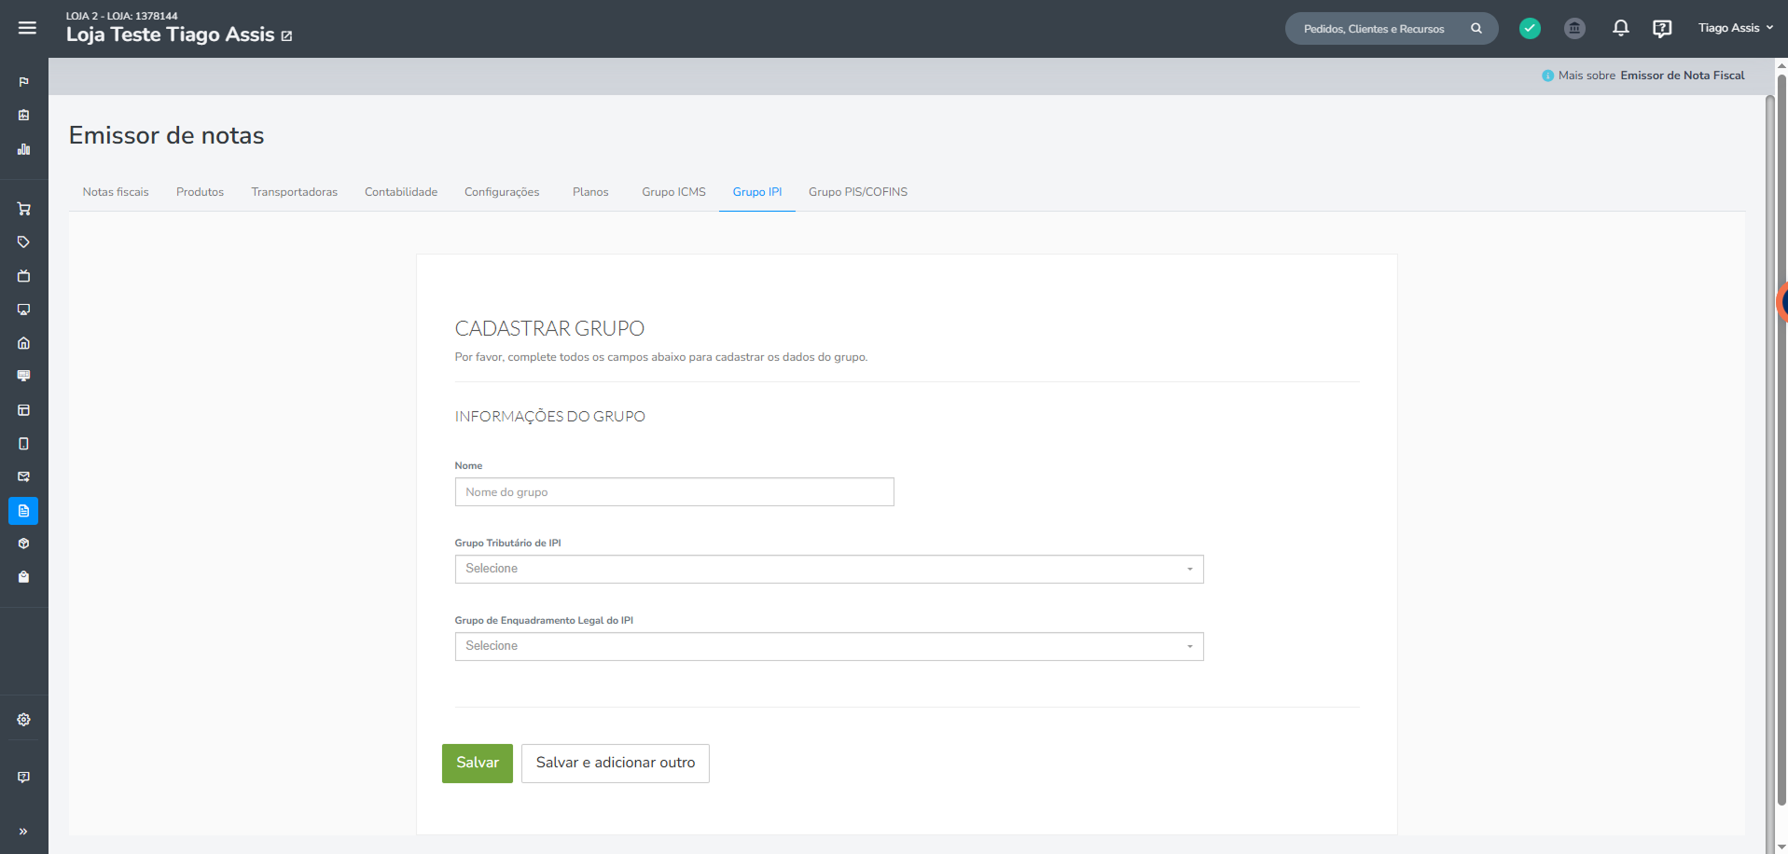Switch to the Produtos tab

200,192
